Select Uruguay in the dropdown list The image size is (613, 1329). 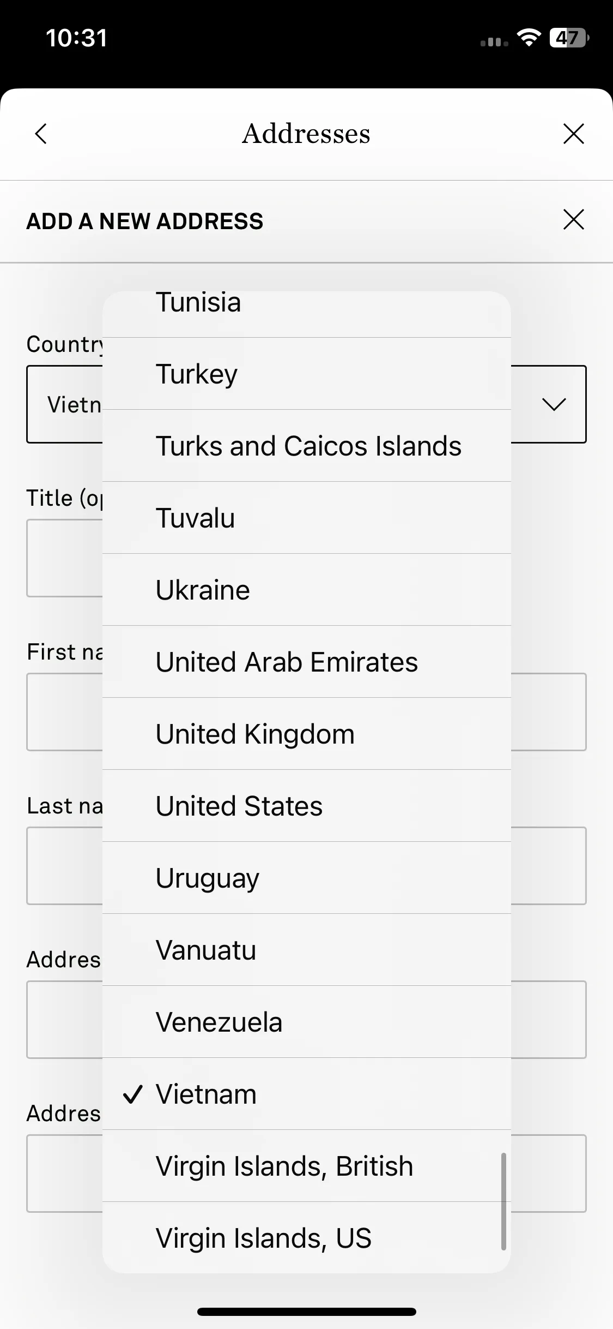pos(307,878)
